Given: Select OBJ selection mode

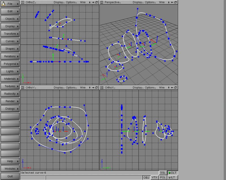Looking at the screenshot, I should click(146, 177).
